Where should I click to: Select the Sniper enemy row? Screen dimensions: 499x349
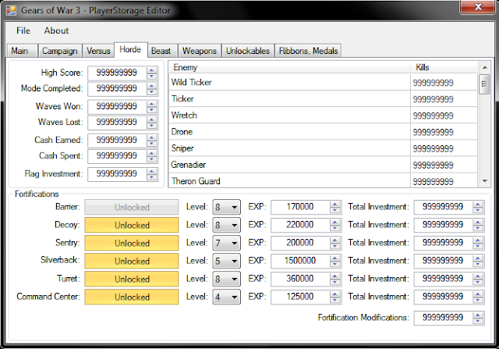pos(324,148)
